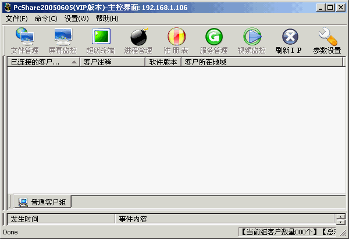Open the 命令(C) menu
The height and width of the screenshot is (239, 349).
click(46, 19)
